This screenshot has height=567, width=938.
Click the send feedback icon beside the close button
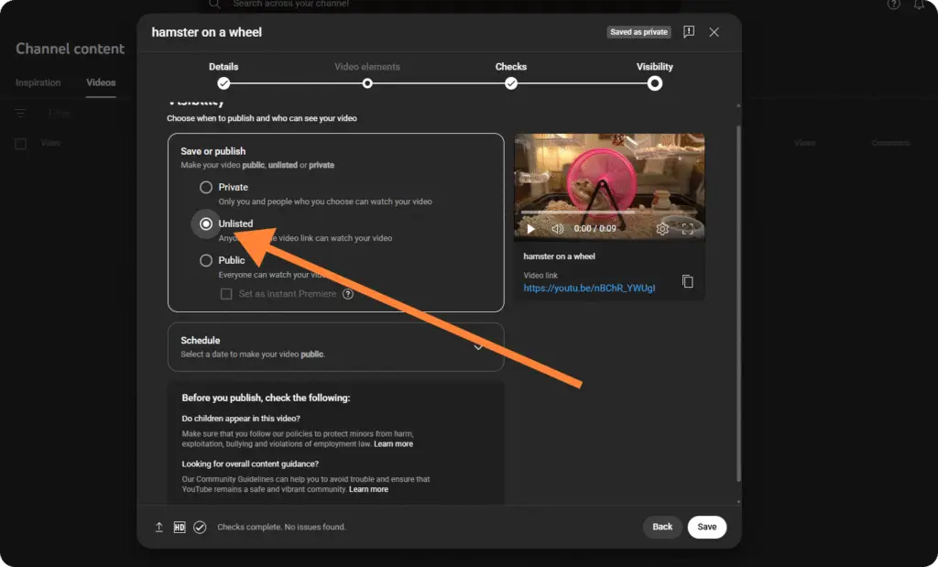[689, 31]
